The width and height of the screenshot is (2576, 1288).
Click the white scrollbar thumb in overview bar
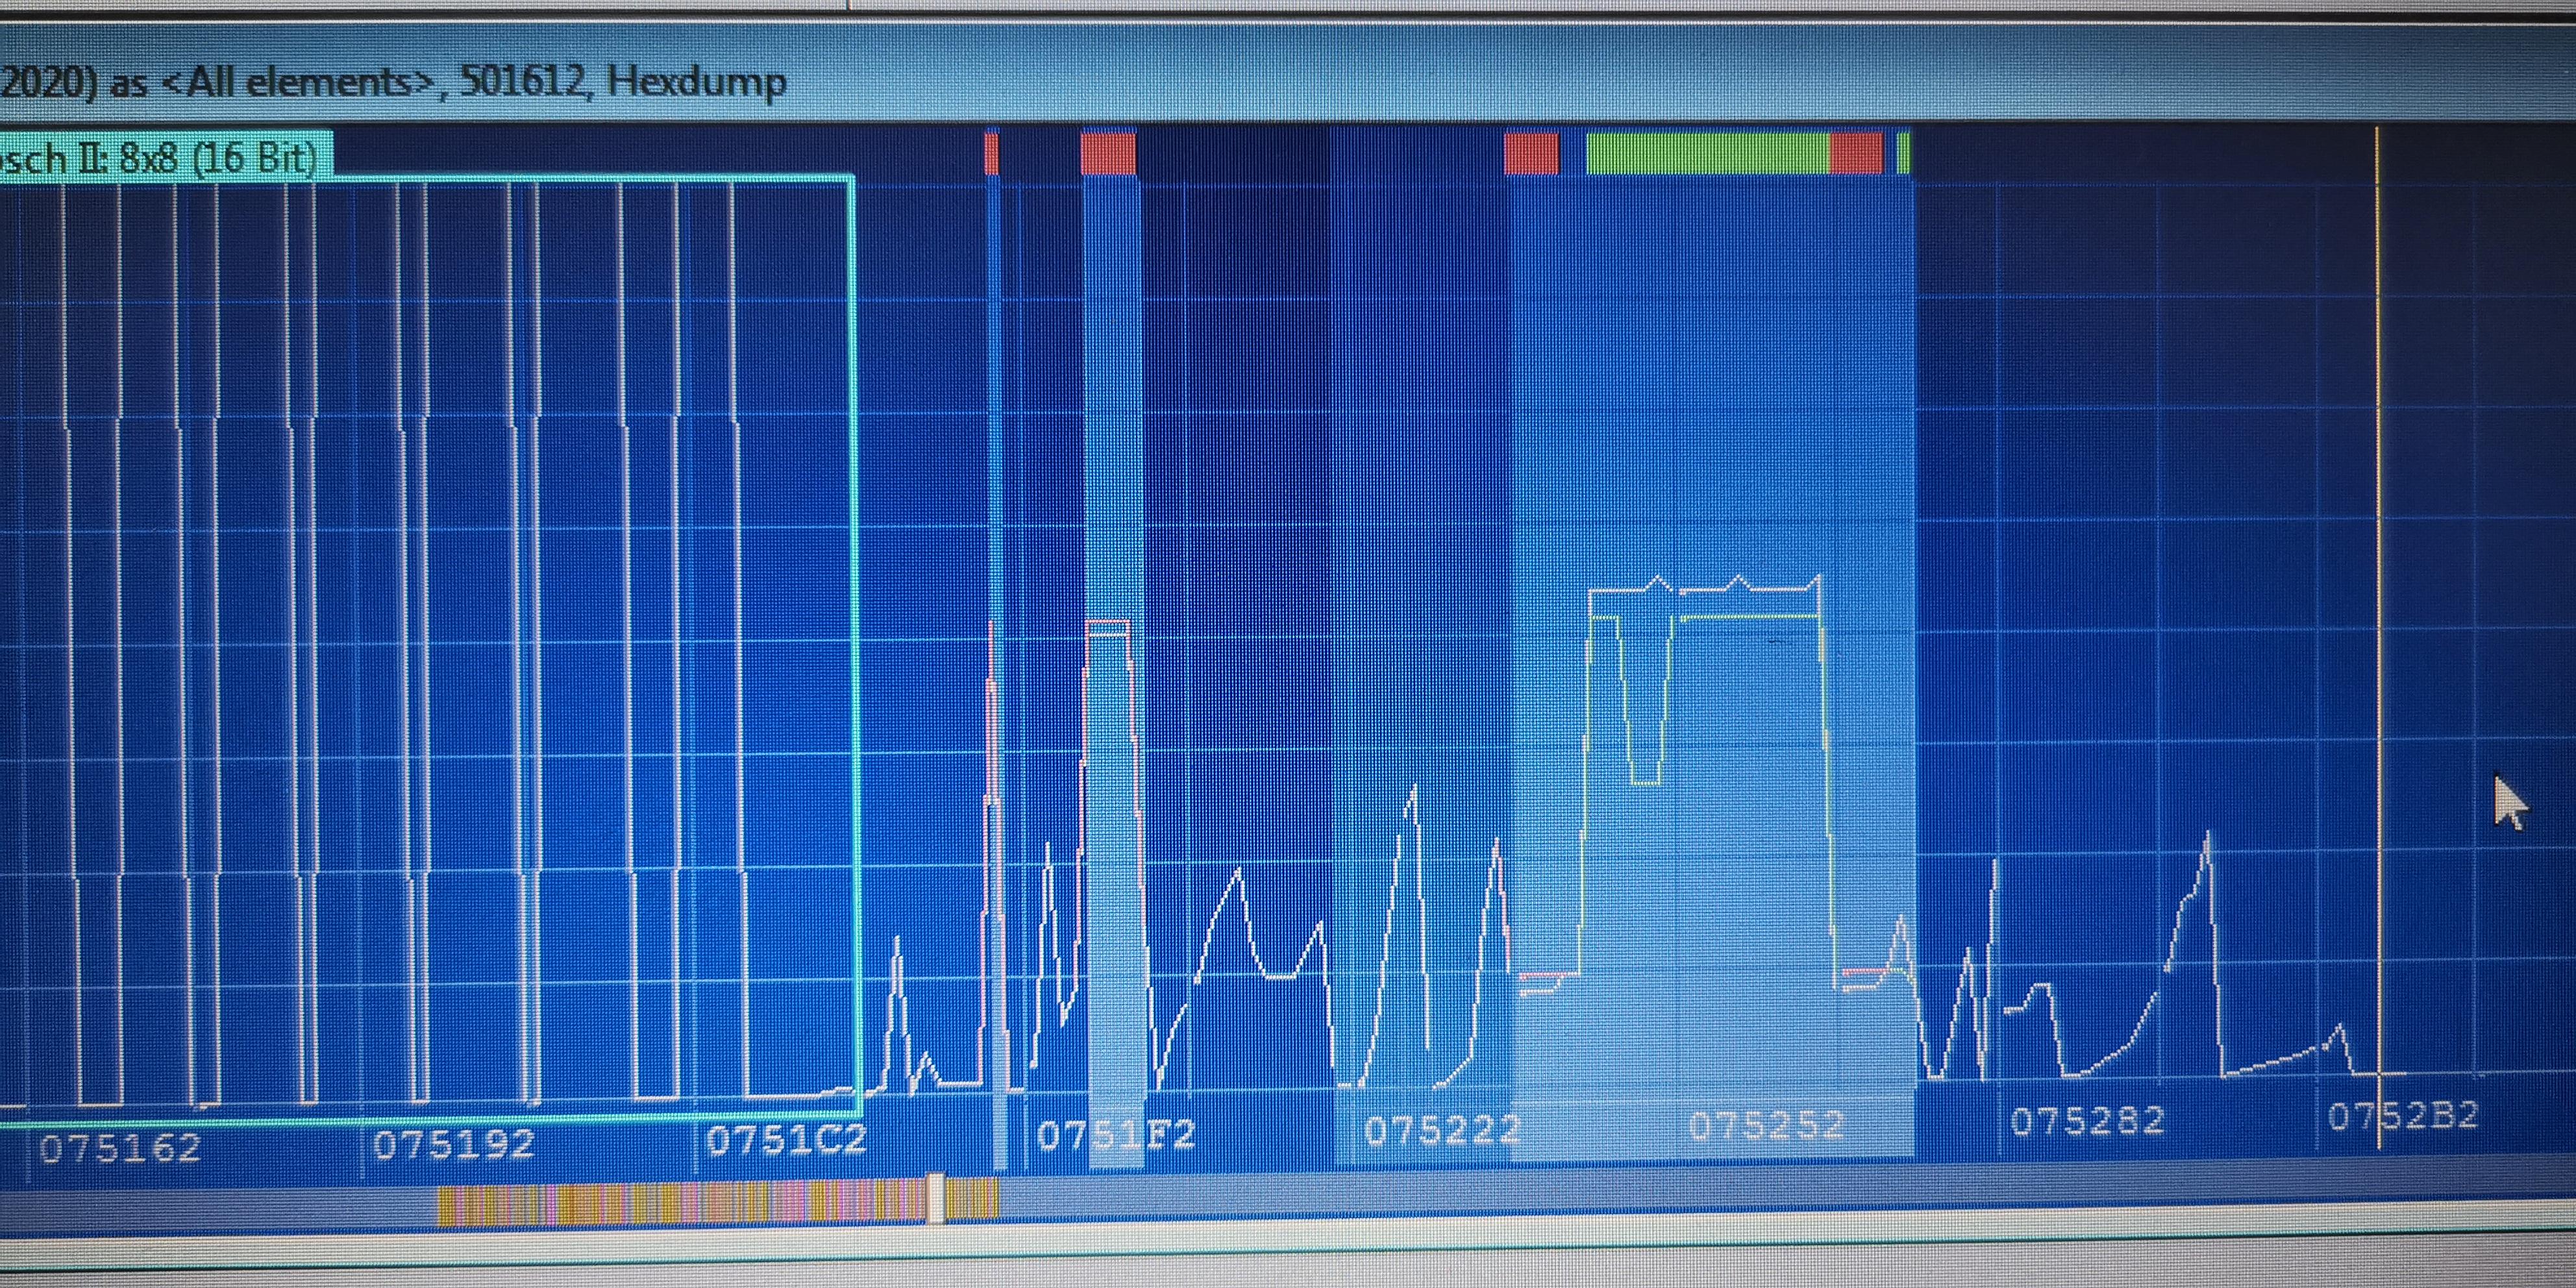[936, 1198]
